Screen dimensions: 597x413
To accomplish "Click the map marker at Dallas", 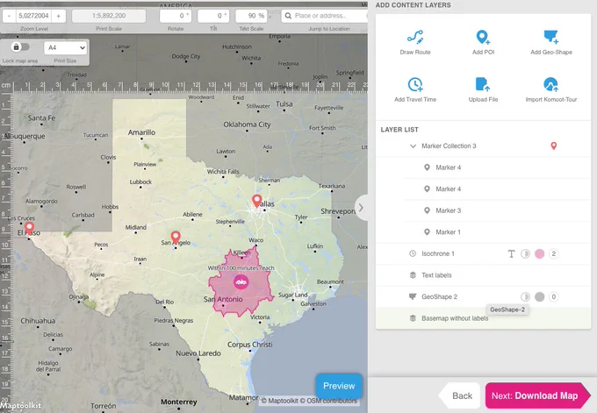I will [x=257, y=201].
